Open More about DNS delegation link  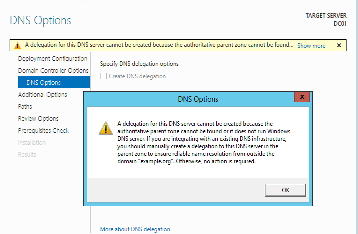[x=135, y=229]
